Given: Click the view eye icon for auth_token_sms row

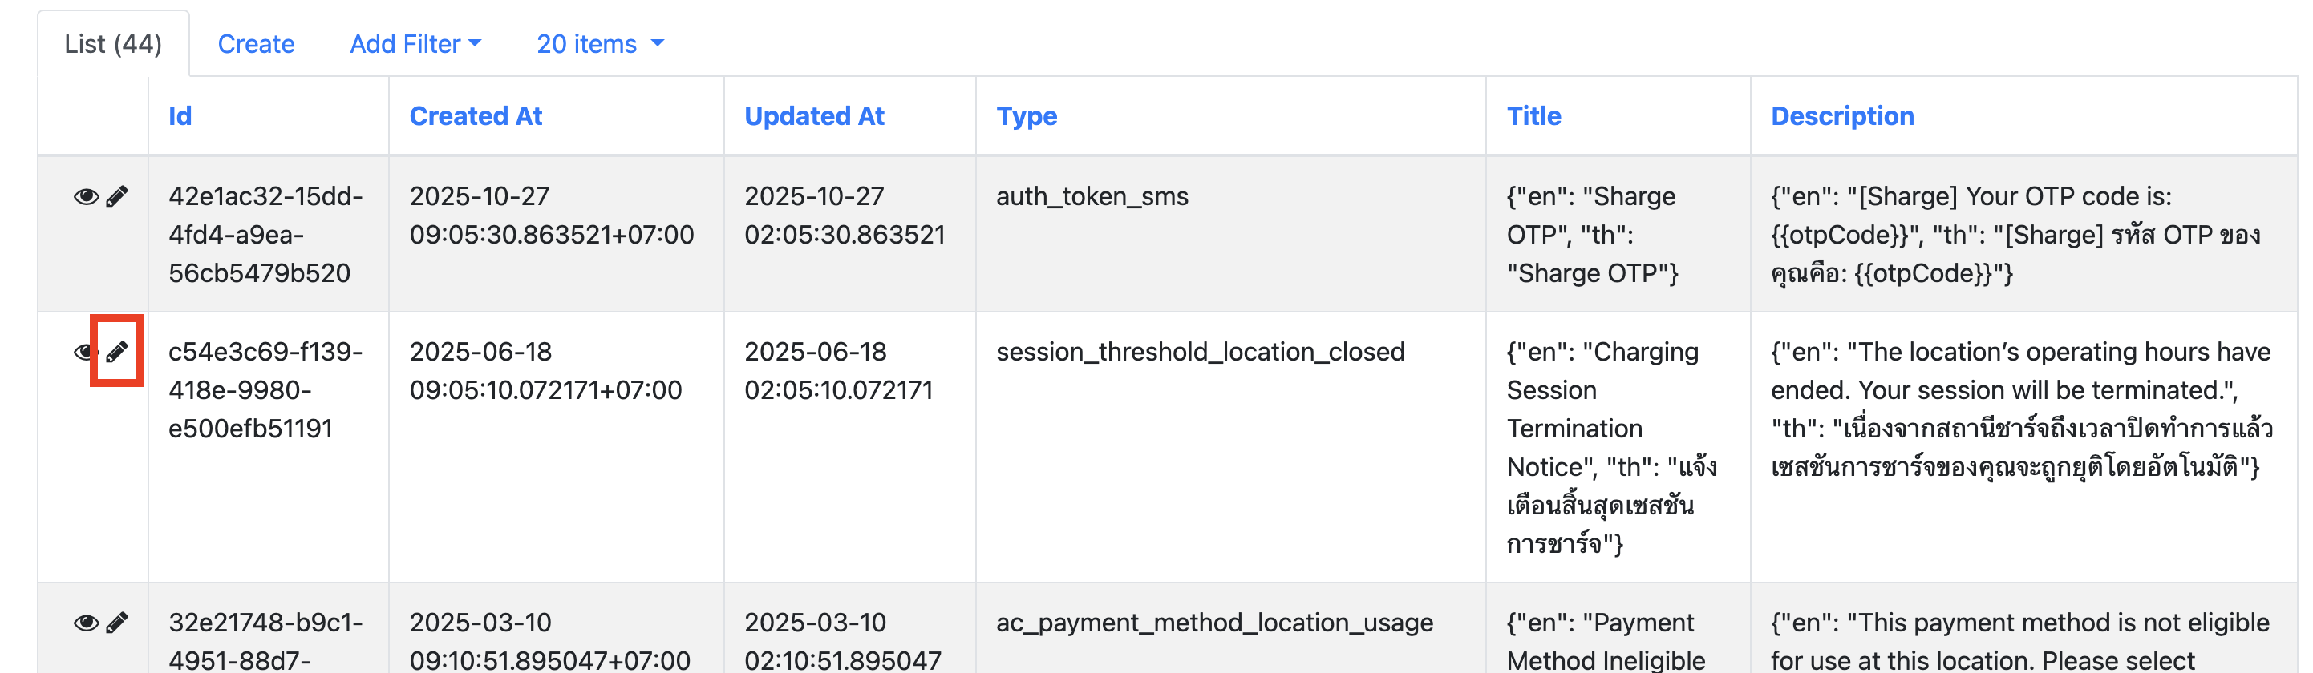Looking at the screenshot, I should [85, 196].
